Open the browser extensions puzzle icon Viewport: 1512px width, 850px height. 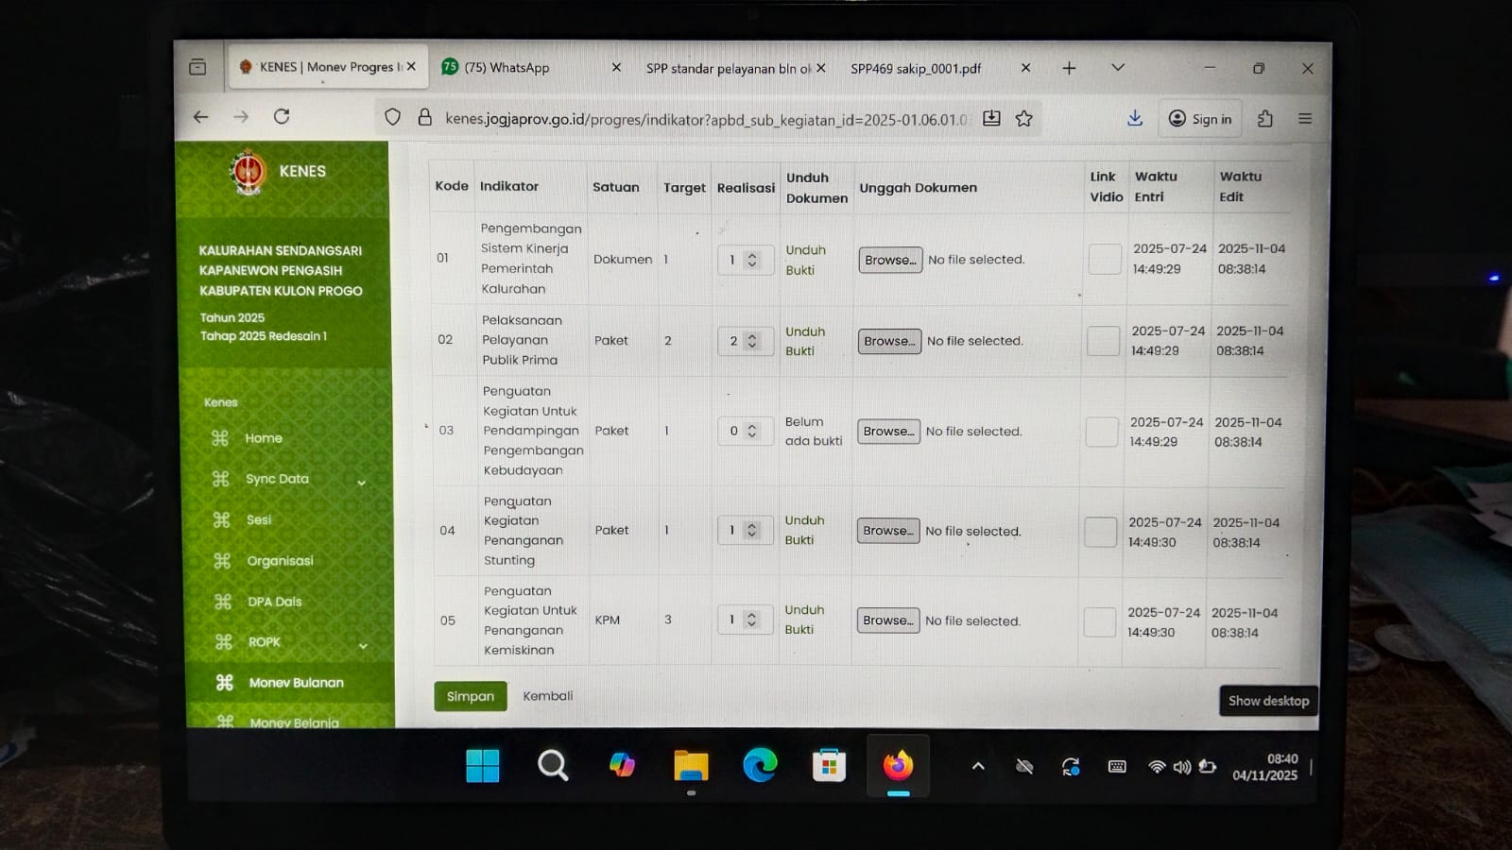pyautogui.click(x=1265, y=119)
